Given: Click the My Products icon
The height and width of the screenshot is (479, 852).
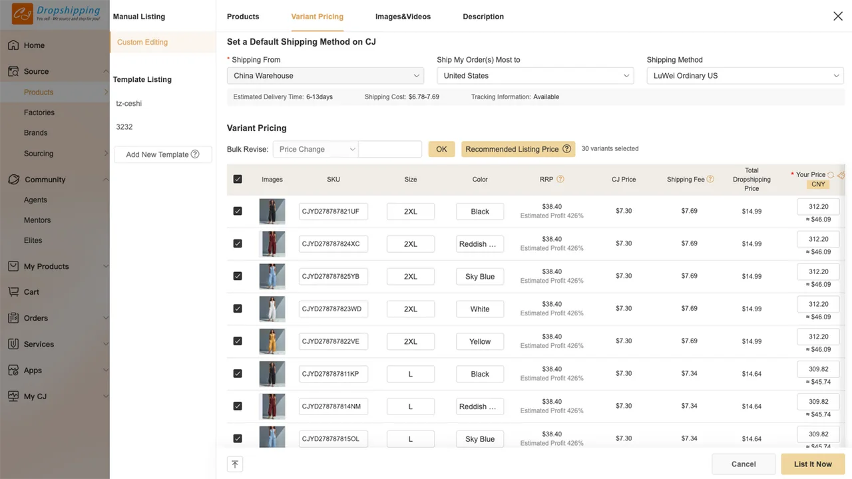Looking at the screenshot, I should 13,266.
